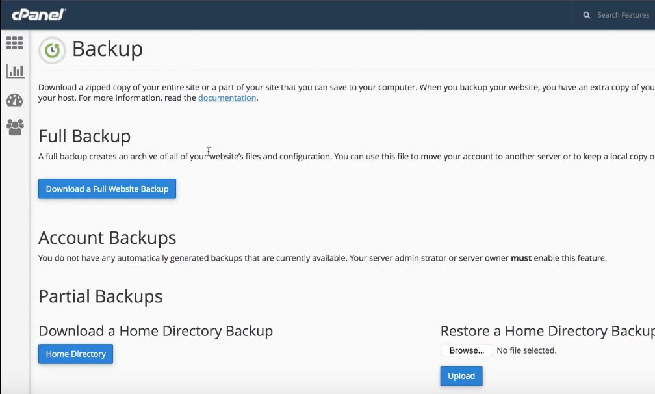Click the 'No file selected.' text
Screen dimensions: 655x394
coord(526,350)
